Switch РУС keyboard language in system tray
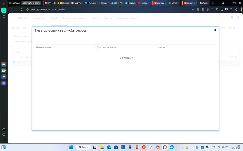Viewport: 243px width, 151px height. (212, 147)
